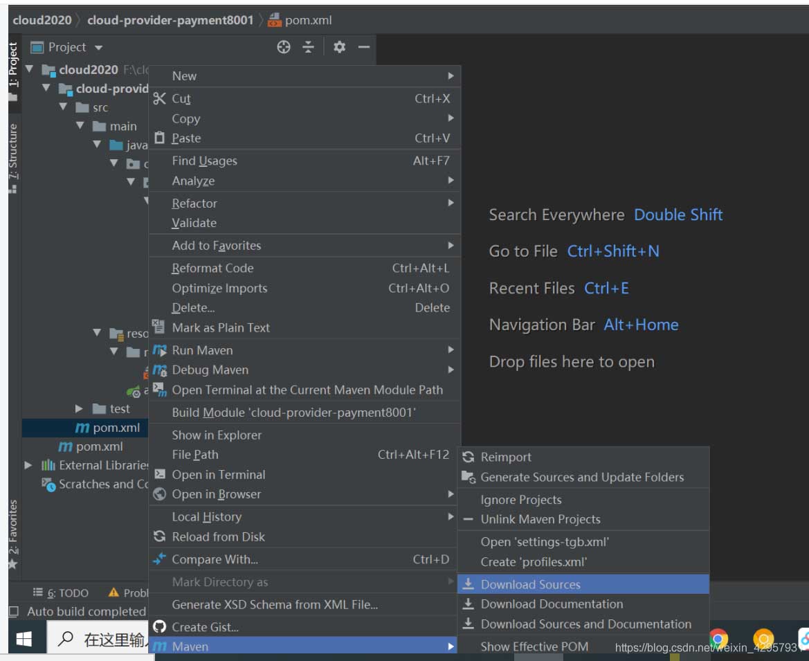Click cloud2020 in the breadcrumb
This screenshot has height=661, width=809.
42,20
